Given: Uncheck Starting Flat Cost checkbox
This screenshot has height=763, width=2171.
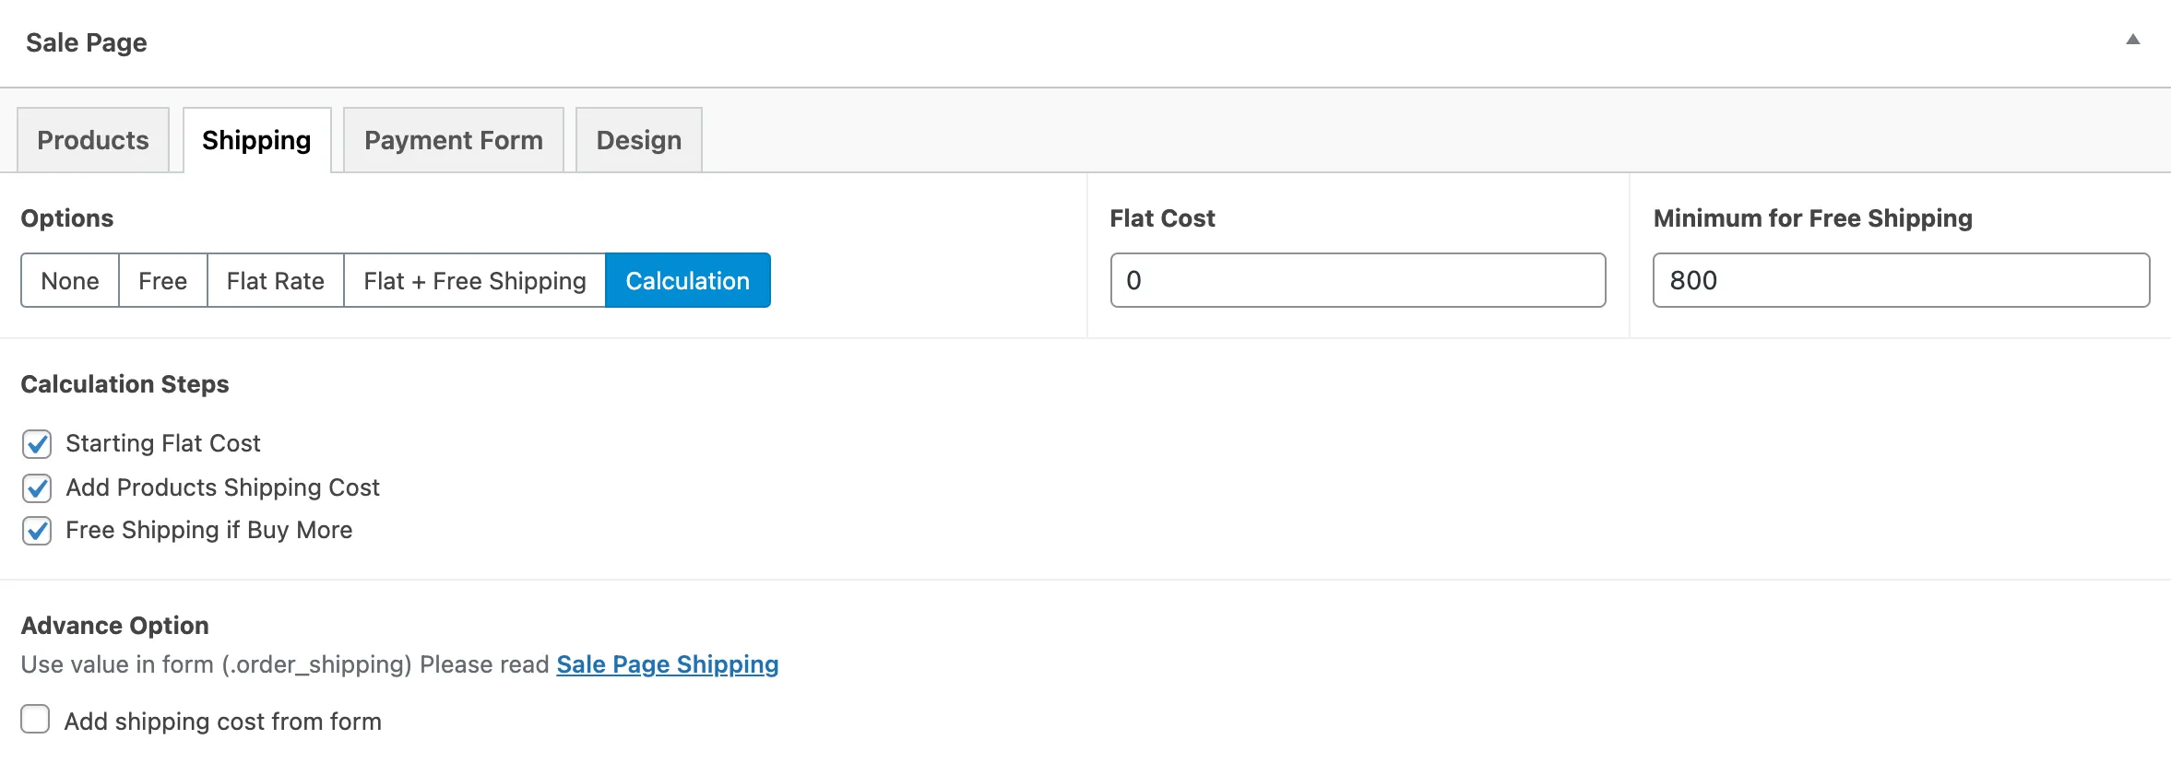Looking at the screenshot, I should tap(37, 444).
